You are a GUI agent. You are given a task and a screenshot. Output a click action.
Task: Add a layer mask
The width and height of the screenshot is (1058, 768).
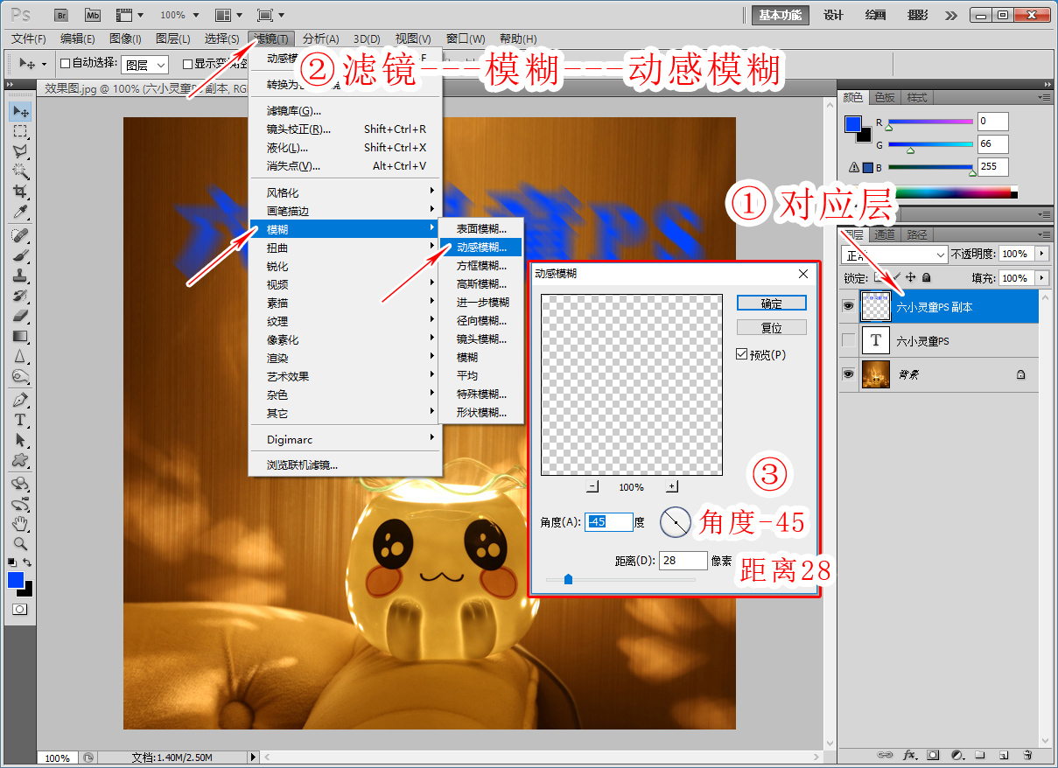(933, 754)
